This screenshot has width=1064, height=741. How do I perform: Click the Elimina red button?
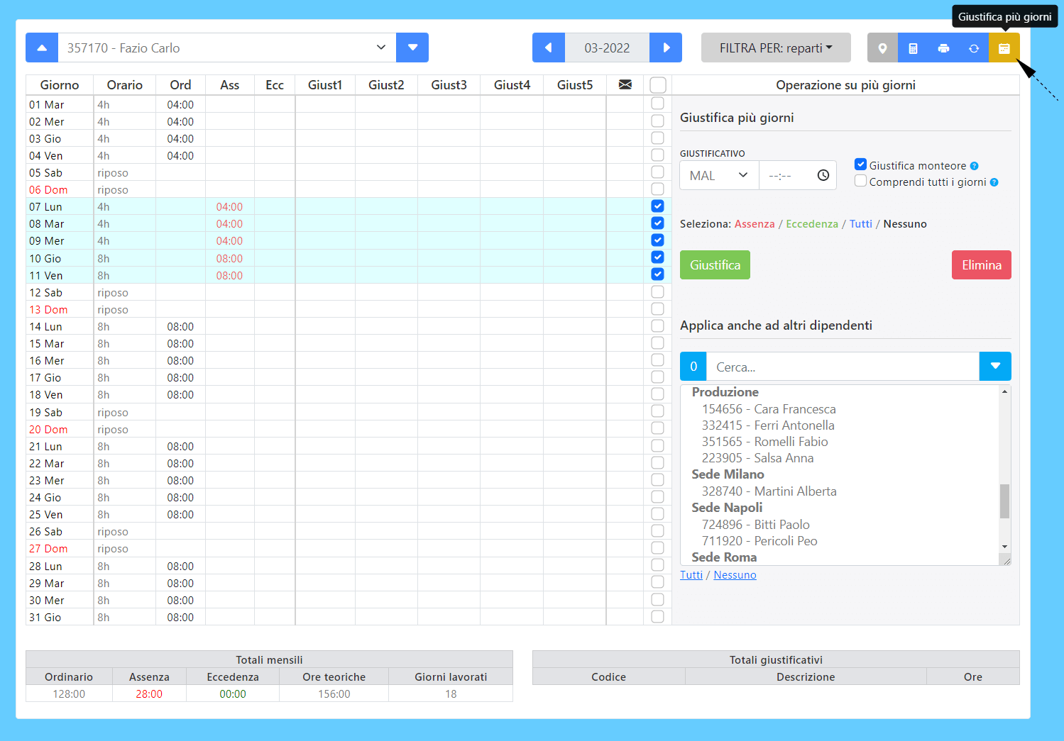pyautogui.click(x=982, y=264)
